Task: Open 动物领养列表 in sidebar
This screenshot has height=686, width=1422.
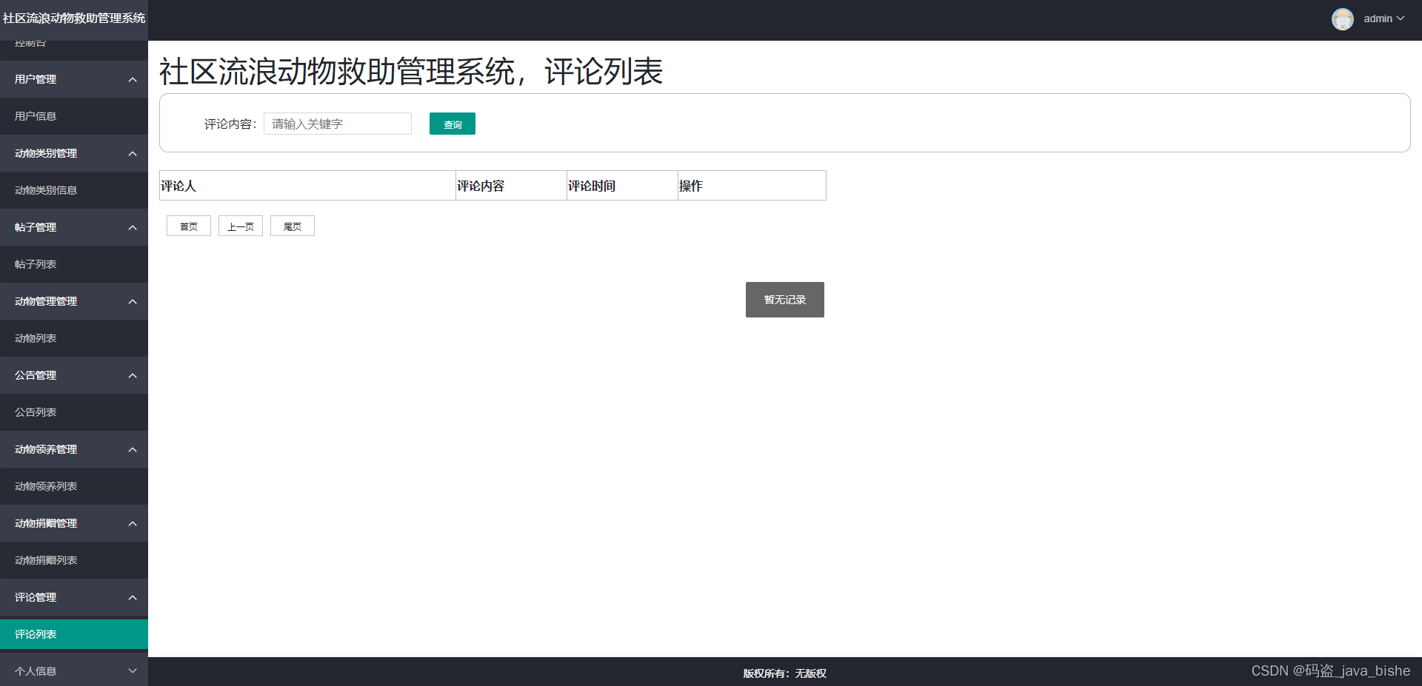Action: tap(74, 486)
